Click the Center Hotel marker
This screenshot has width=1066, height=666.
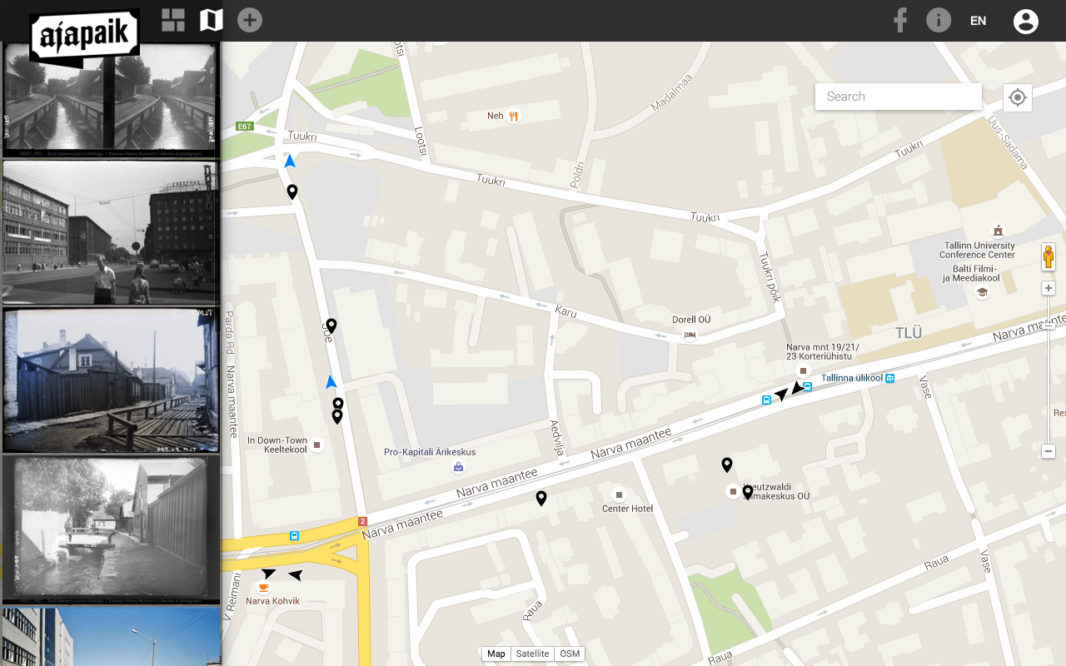pyautogui.click(x=619, y=495)
